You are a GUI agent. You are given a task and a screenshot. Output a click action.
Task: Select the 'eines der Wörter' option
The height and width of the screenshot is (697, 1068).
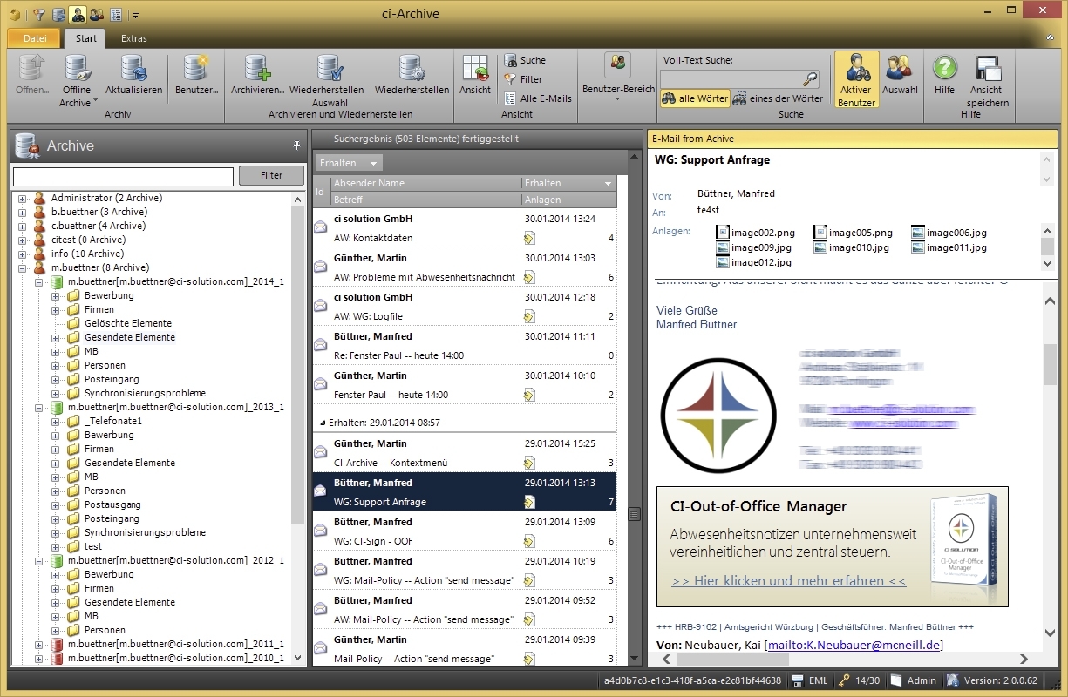778,98
